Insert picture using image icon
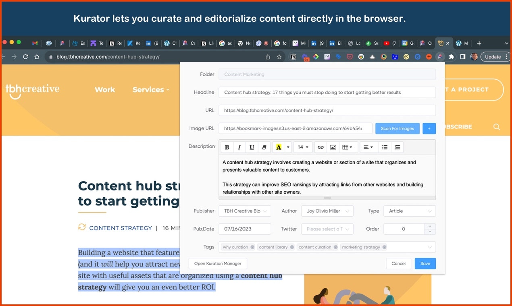The width and height of the screenshot is (512, 306). tap(333, 147)
